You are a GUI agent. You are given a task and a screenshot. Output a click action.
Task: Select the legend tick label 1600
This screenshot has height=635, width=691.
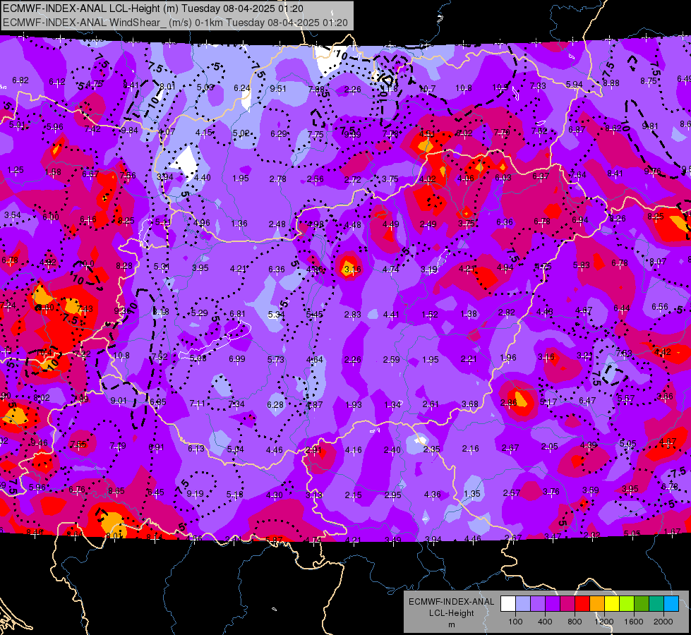tap(633, 622)
